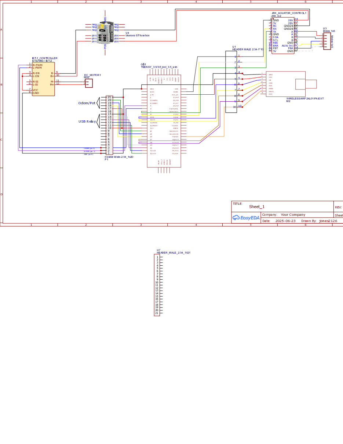This screenshot has width=343, height=444.
Task: Select the U7 21-pin male header
Action: coord(157,285)
